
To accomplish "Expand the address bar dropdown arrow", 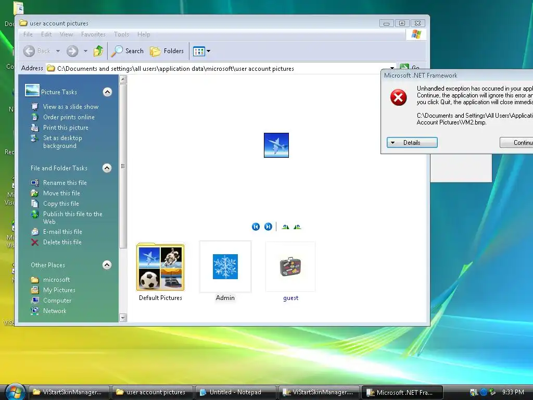I will [392, 68].
